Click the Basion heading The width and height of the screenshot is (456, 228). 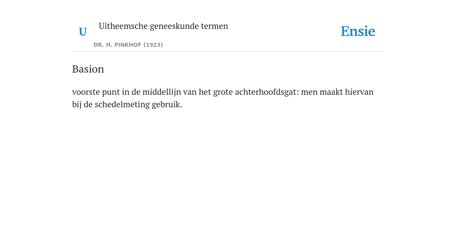[x=88, y=69]
